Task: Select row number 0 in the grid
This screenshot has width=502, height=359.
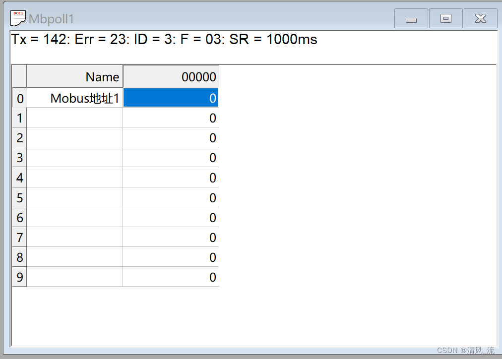Action: click(19, 98)
